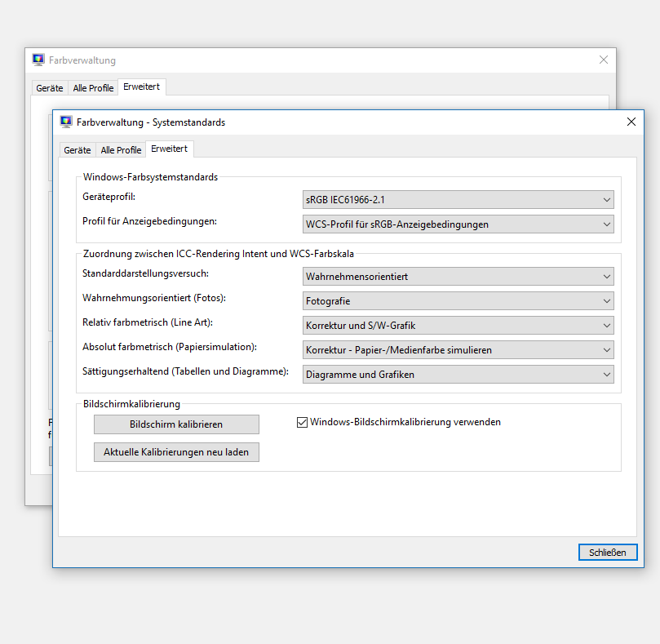This screenshot has width=660, height=644.
Task: Click the Bildschirmkalibrierung group label
Action: pos(131,404)
